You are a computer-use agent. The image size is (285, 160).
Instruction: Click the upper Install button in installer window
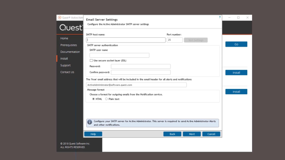coord(236,72)
